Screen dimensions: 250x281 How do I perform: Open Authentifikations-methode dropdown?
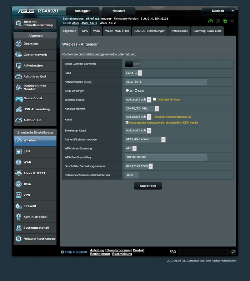[145, 139]
